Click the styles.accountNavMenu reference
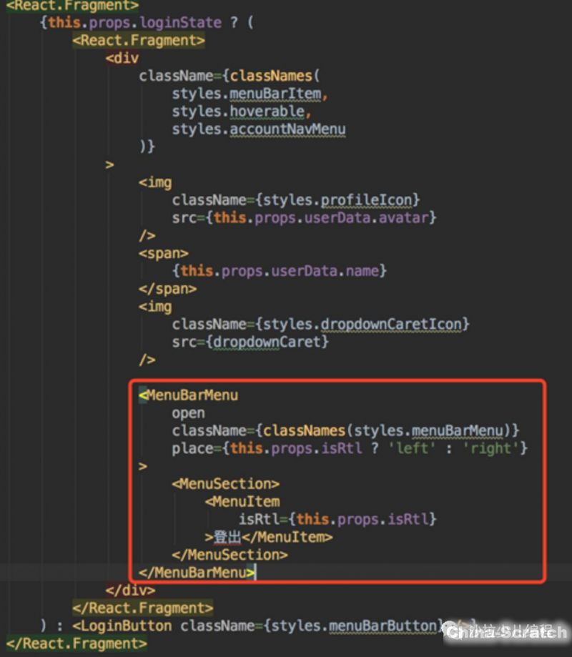The image size is (572, 657). [258, 129]
